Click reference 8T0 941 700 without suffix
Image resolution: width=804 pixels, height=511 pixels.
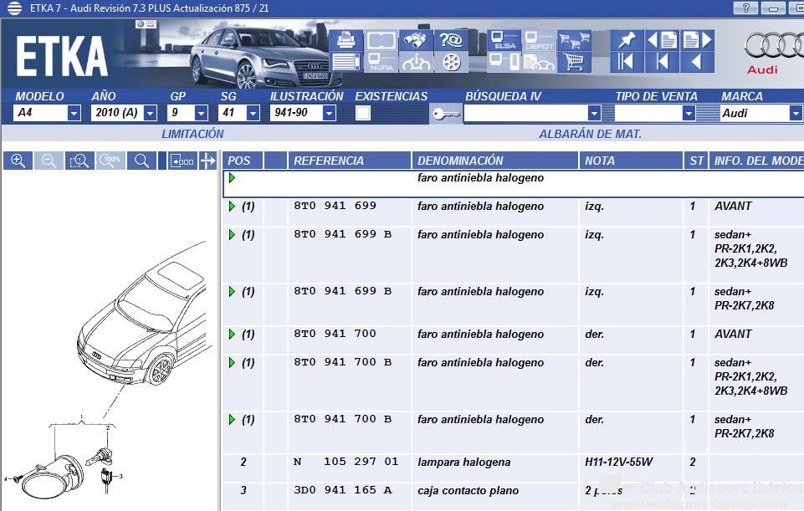point(335,334)
